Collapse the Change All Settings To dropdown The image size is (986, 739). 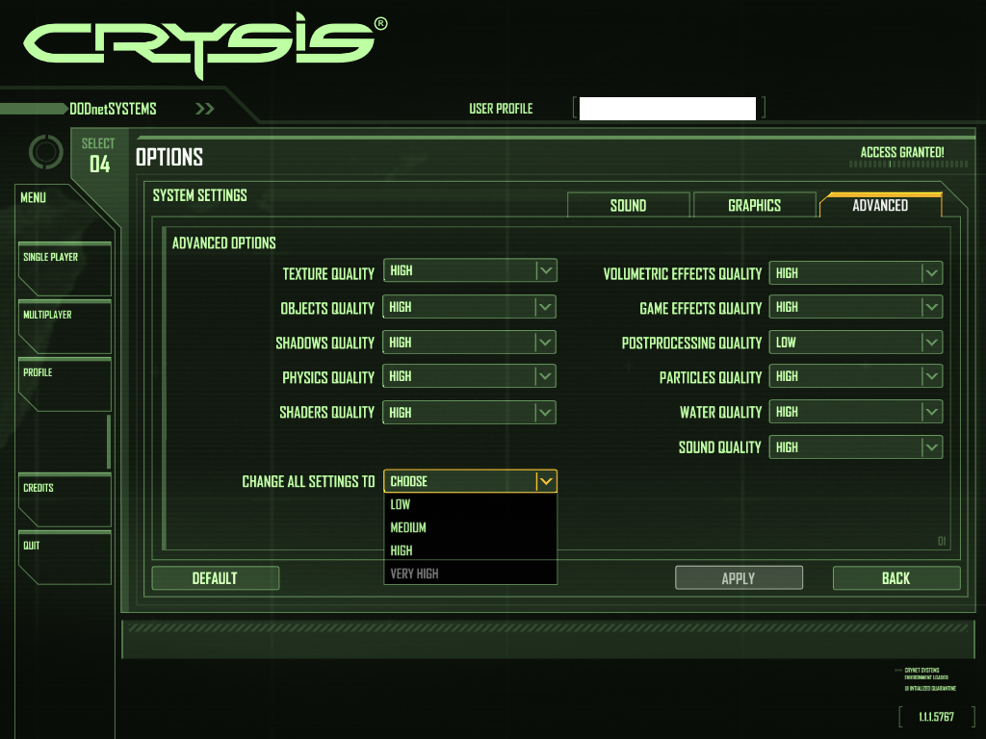(470, 481)
